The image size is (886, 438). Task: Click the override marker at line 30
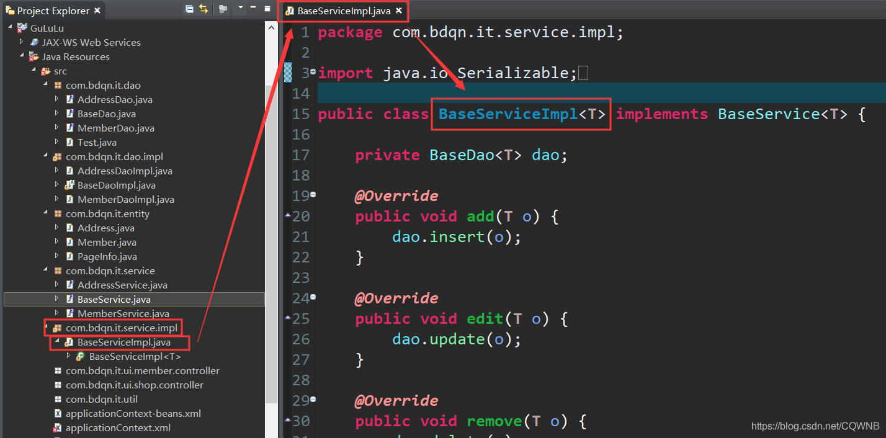point(287,420)
